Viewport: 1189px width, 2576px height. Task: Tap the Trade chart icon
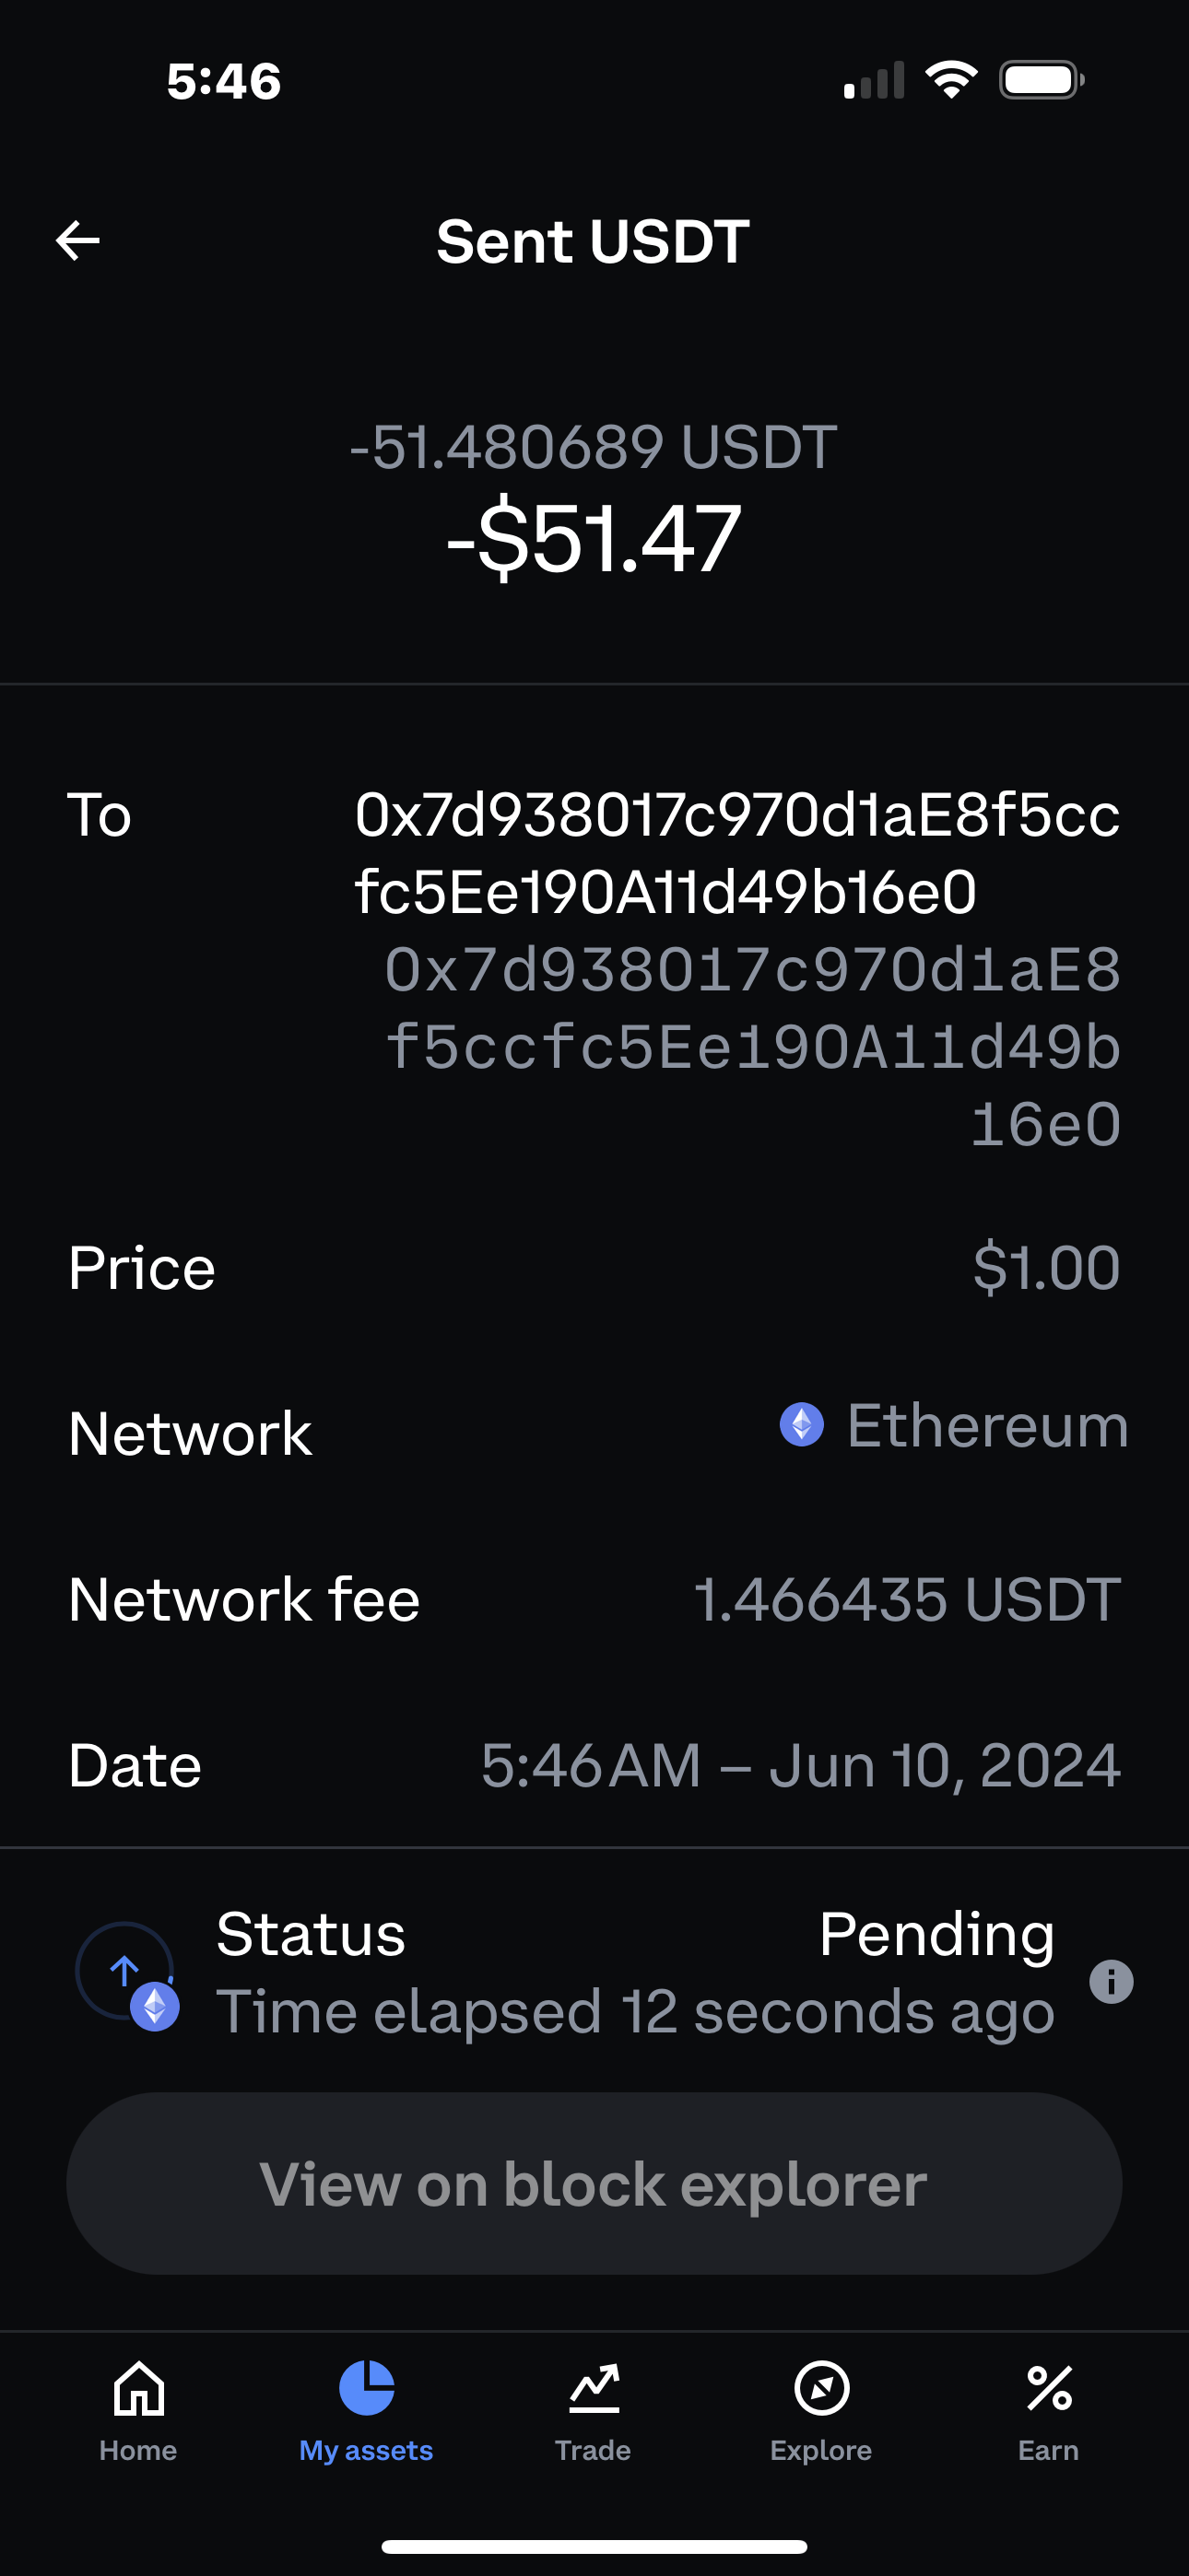tap(594, 2388)
